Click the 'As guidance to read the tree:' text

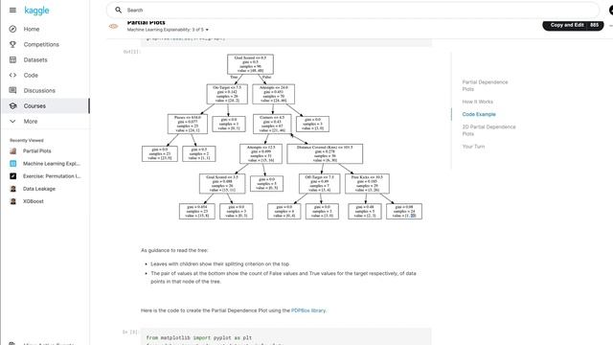(x=174, y=250)
